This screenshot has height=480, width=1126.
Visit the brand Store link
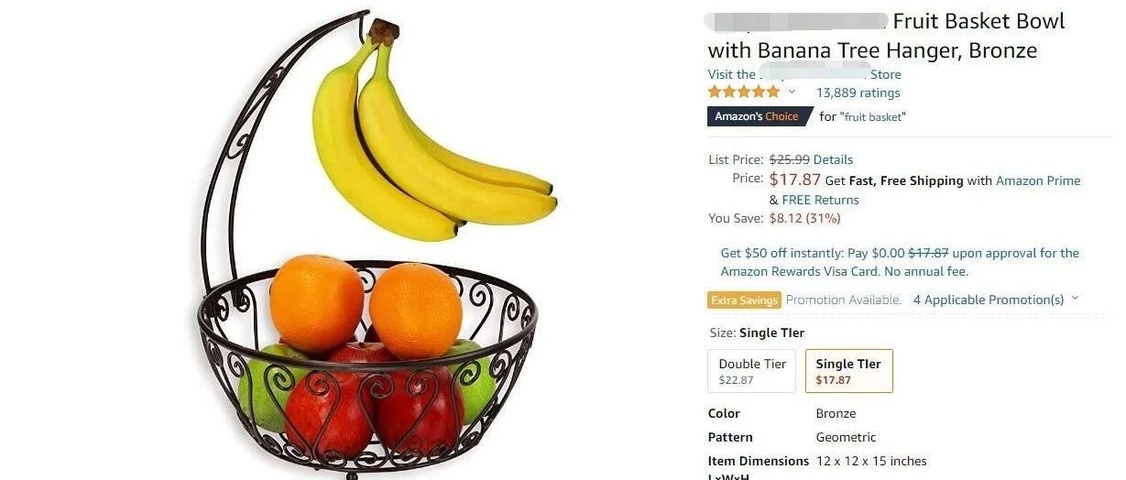[804, 74]
